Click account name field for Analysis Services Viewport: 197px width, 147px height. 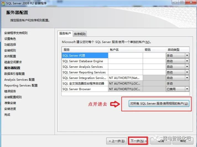(125, 67)
